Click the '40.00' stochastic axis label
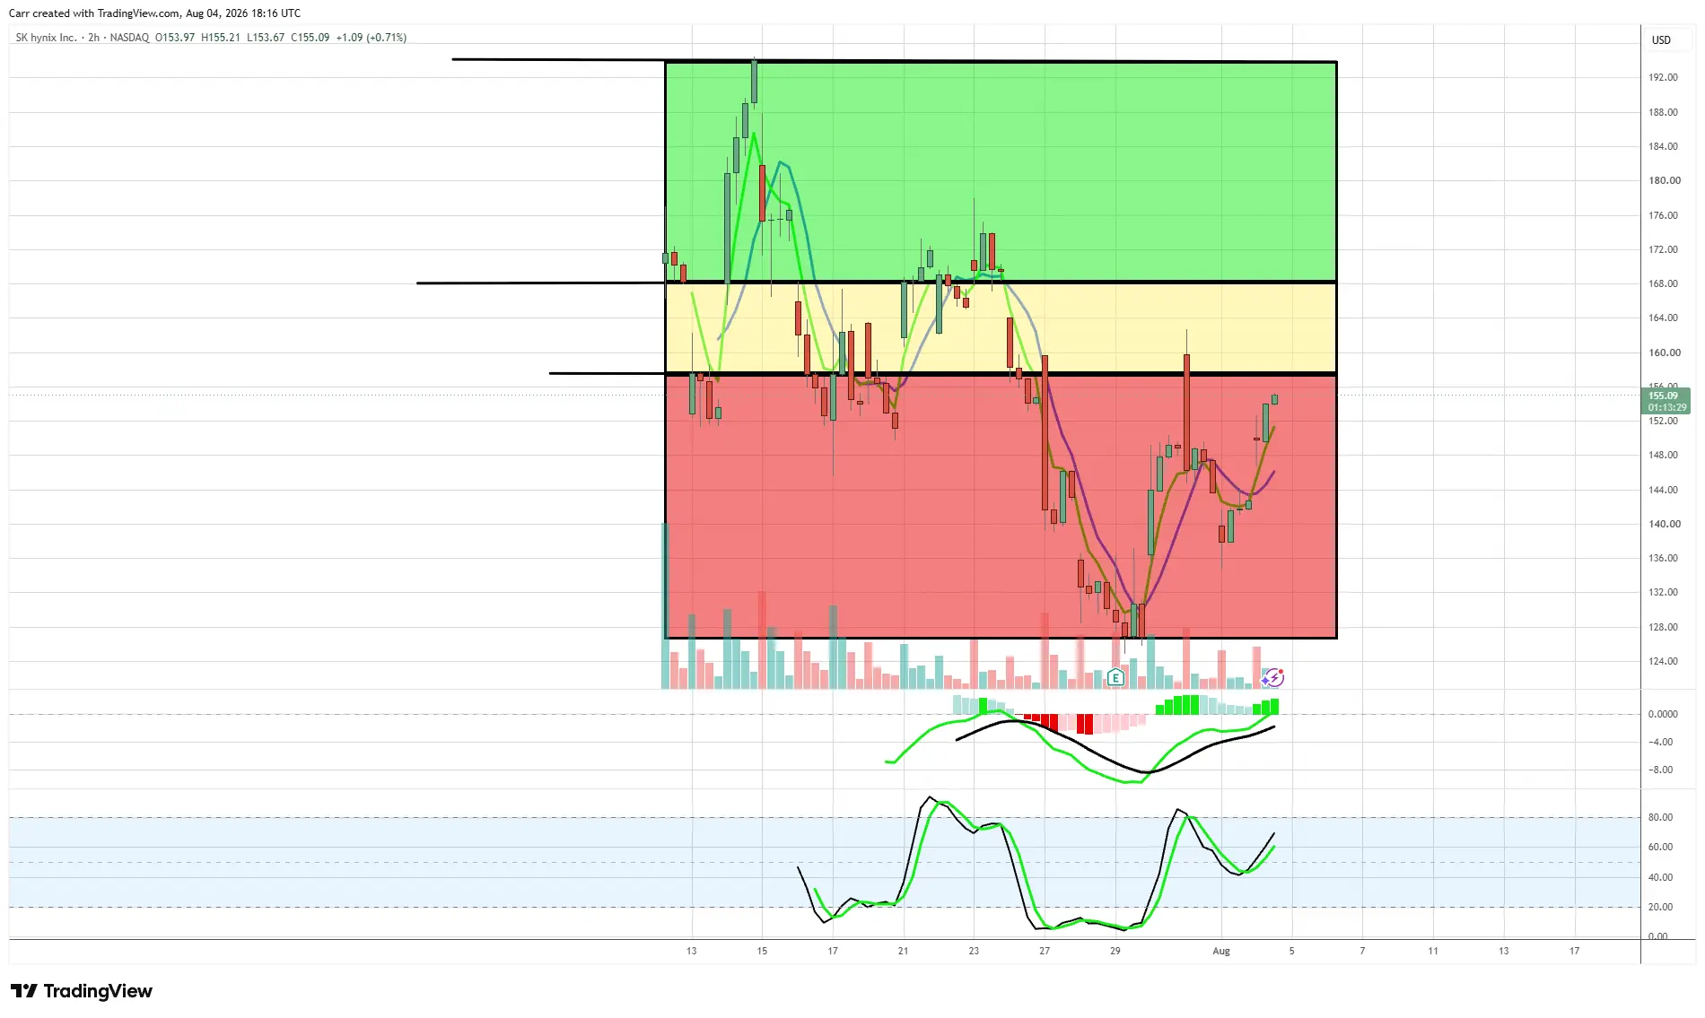1705x1018 pixels. (1660, 877)
